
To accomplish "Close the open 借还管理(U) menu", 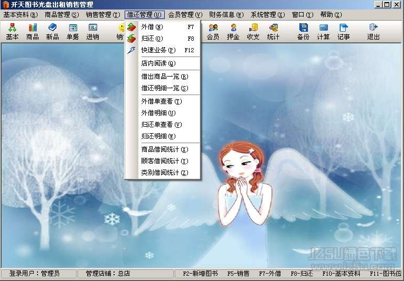I will coord(144,15).
